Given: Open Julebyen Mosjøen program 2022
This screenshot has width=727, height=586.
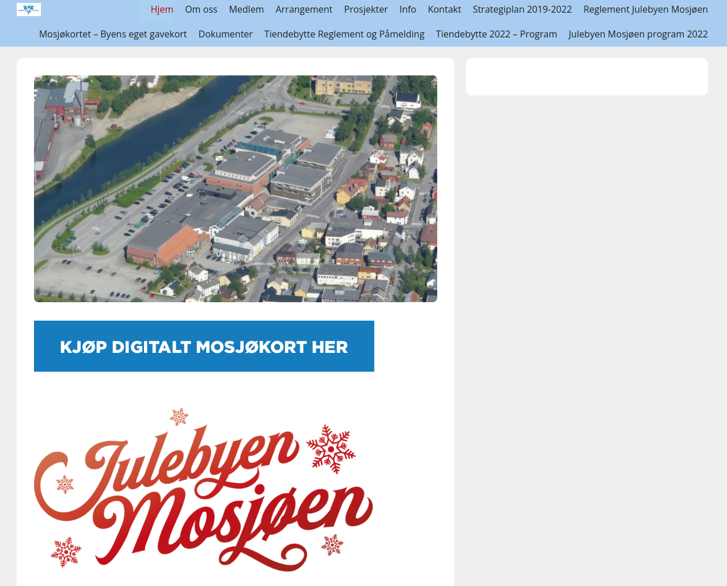Looking at the screenshot, I should point(638,34).
